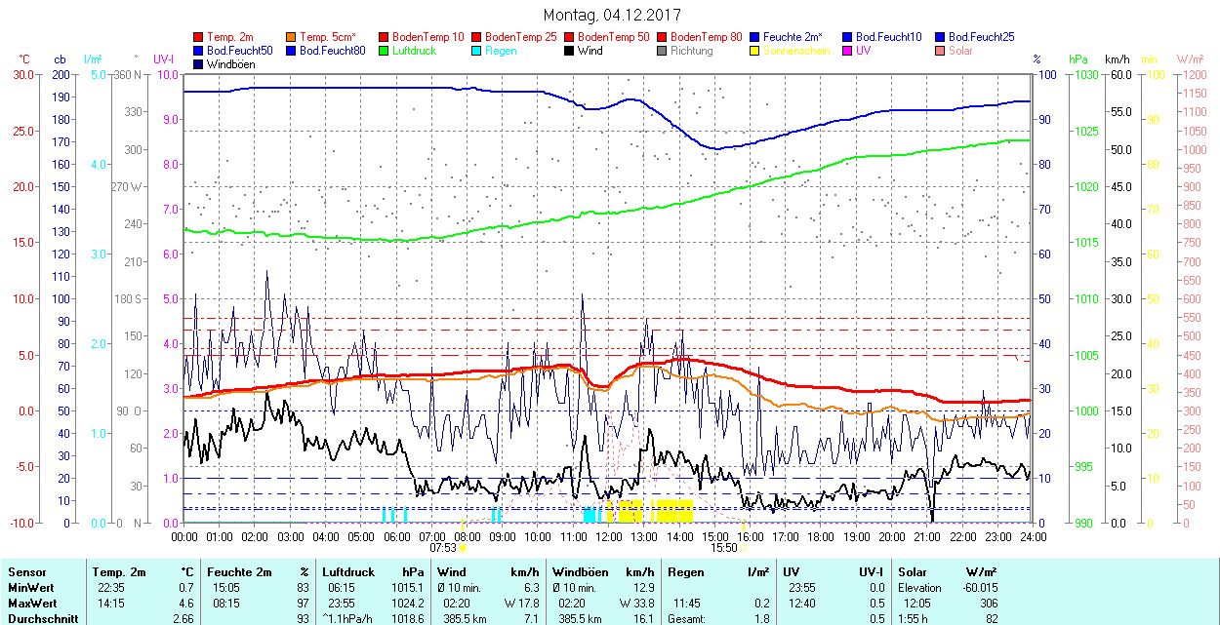Click solar maximum value 306
1220x625 pixels.
pos(990,604)
